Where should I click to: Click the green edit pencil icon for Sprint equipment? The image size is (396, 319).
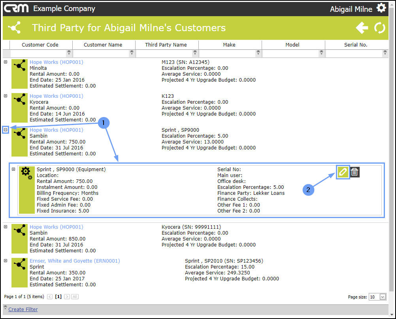[343, 172]
